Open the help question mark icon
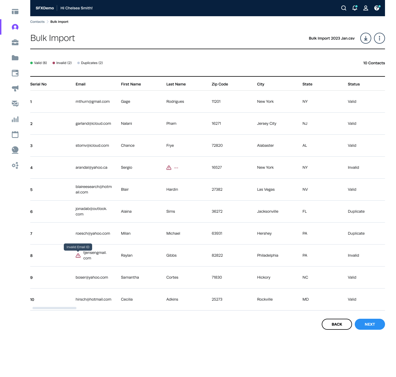This screenshot has height=377, width=396. pos(377,8)
